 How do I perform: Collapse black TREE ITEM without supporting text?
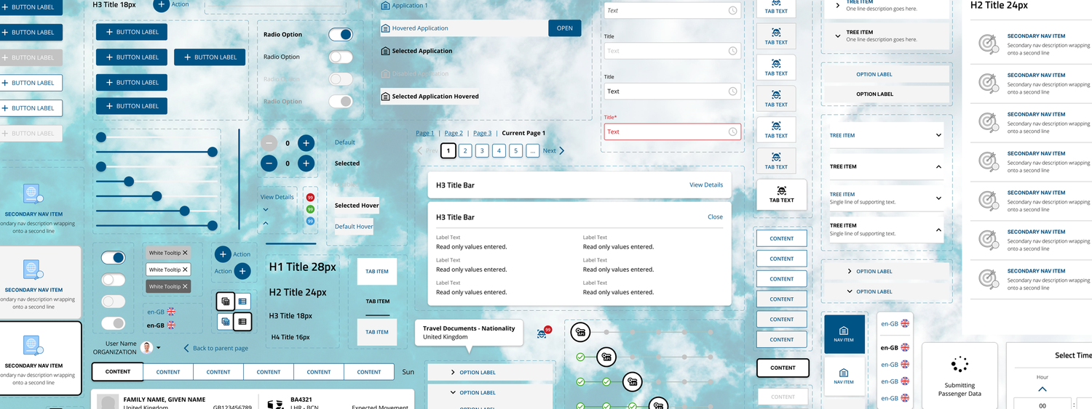[938, 166]
